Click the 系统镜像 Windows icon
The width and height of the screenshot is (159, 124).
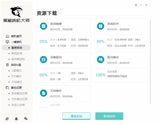pos(43,26)
